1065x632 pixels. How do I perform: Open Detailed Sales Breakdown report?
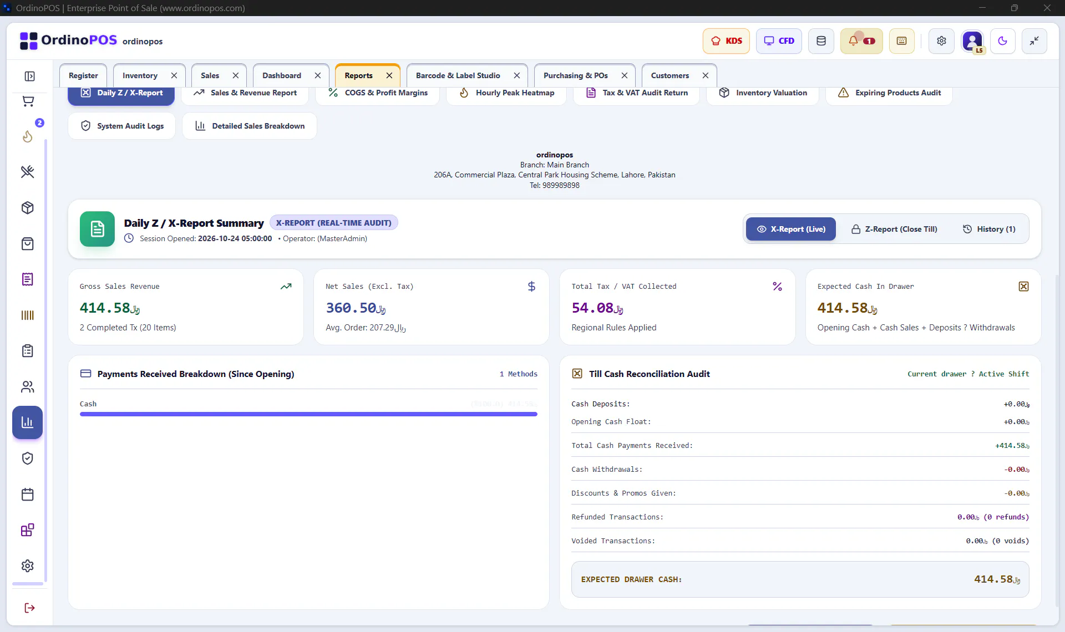coord(250,126)
